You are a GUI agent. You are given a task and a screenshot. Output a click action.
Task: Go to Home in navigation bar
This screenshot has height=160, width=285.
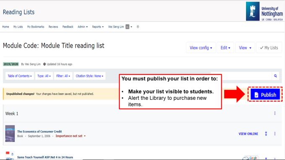pyautogui.click(x=5, y=27)
